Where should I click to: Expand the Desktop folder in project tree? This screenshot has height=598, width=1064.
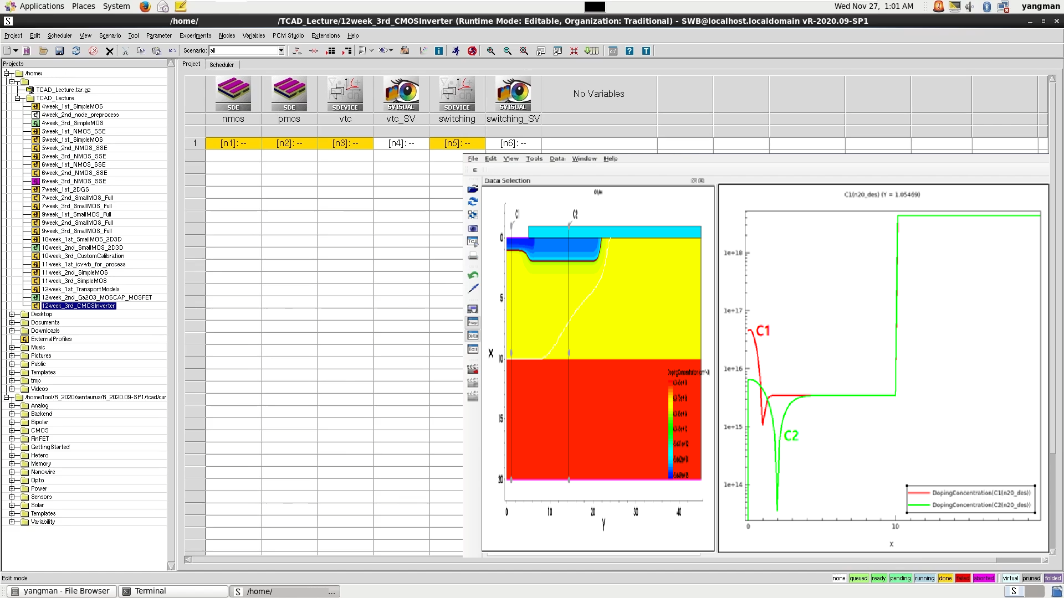pyautogui.click(x=12, y=314)
